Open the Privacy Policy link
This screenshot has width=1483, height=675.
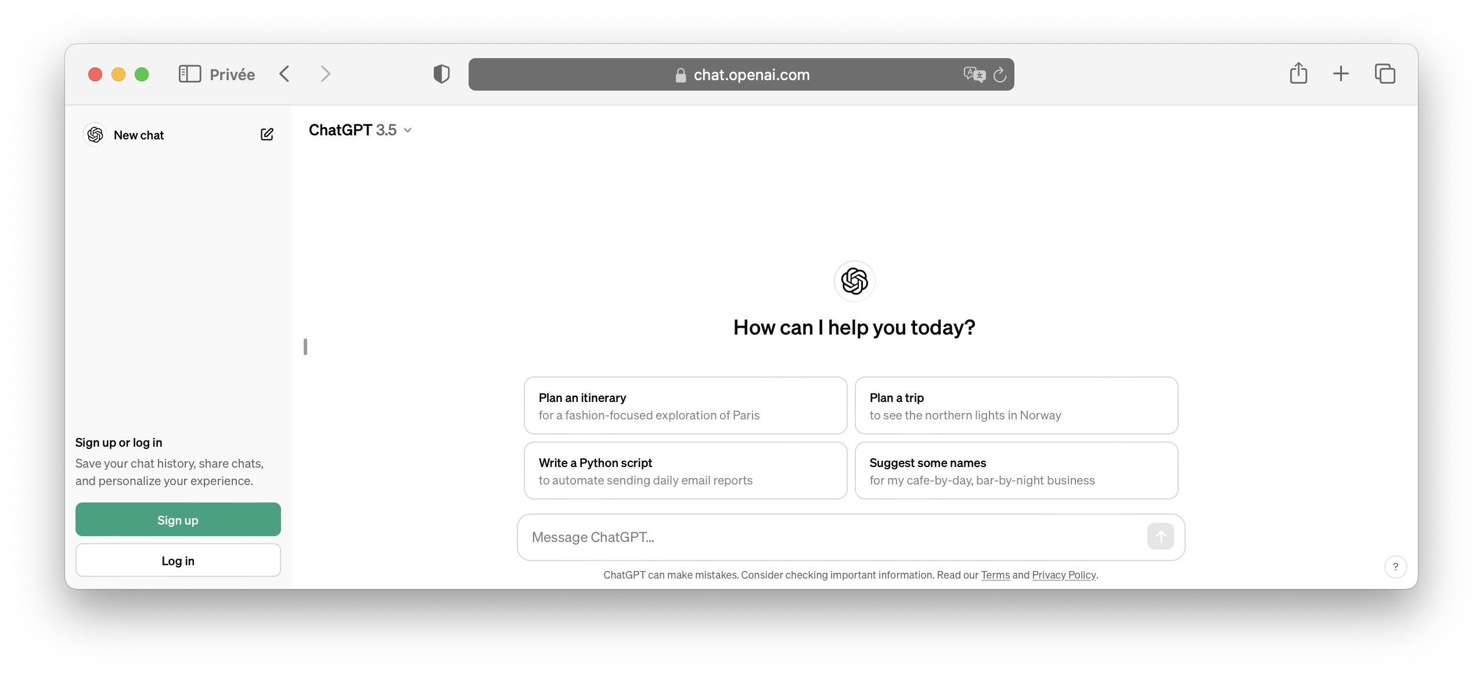[x=1064, y=575]
